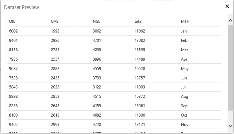Click the Nov month cell

184,125
